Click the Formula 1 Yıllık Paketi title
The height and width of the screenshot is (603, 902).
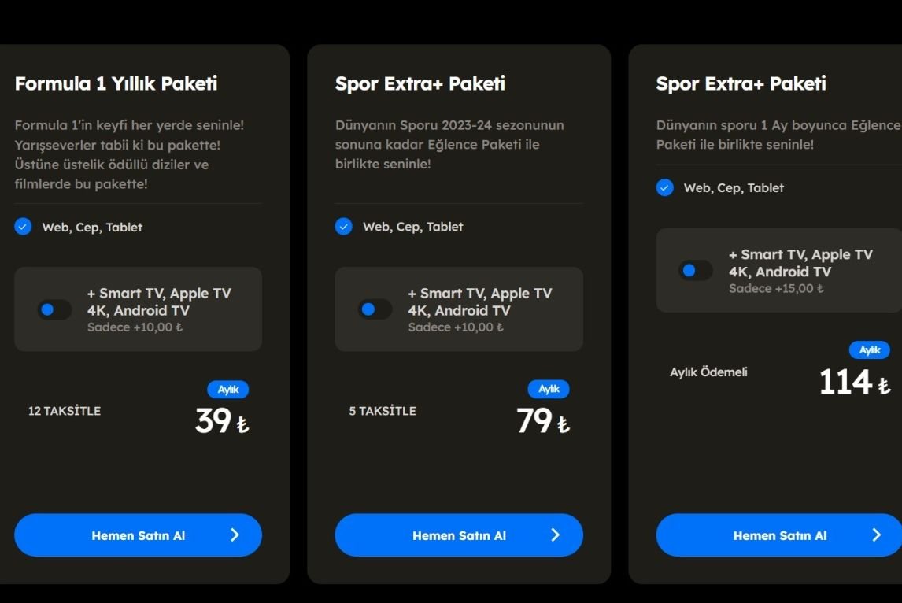click(x=116, y=83)
